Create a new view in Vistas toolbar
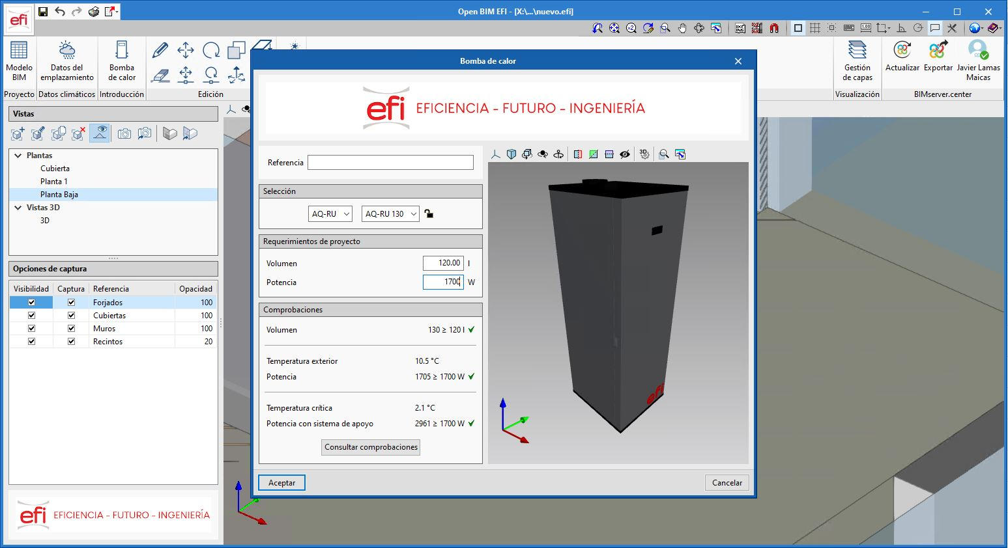 coord(18,133)
